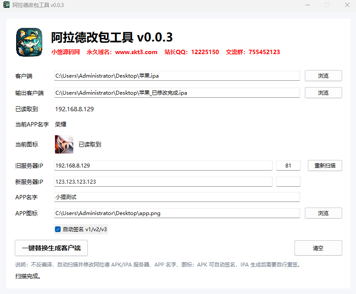
Task: Click the 扫描完成 status text
Action: pos(28,276)
